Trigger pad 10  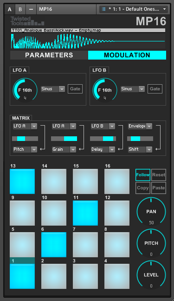[x=54, y=213]
